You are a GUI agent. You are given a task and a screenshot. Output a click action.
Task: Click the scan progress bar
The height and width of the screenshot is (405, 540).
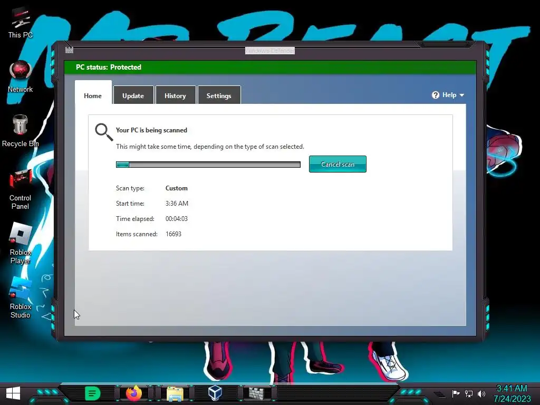(x=208, y=165)
